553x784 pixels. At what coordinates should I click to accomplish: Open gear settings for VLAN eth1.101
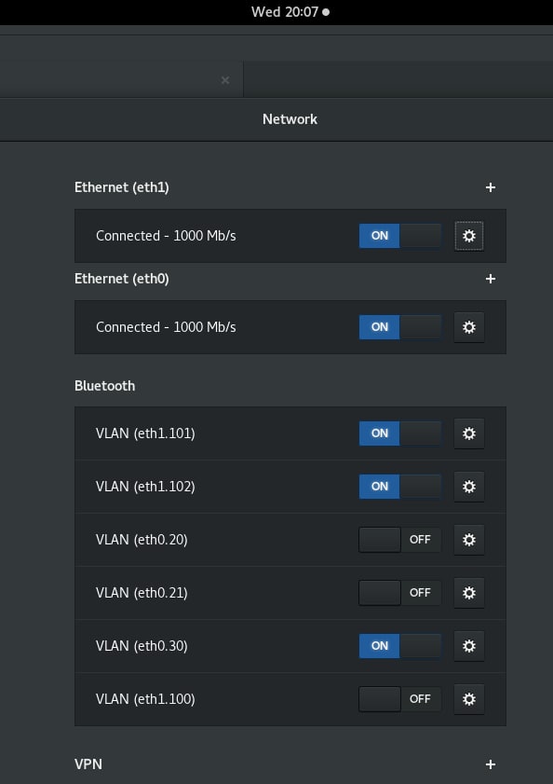tap(468, 433)
